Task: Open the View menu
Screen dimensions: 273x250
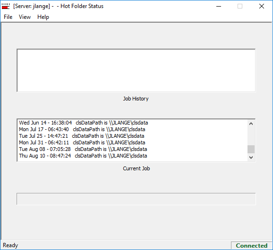Action: tap(25, 17)
